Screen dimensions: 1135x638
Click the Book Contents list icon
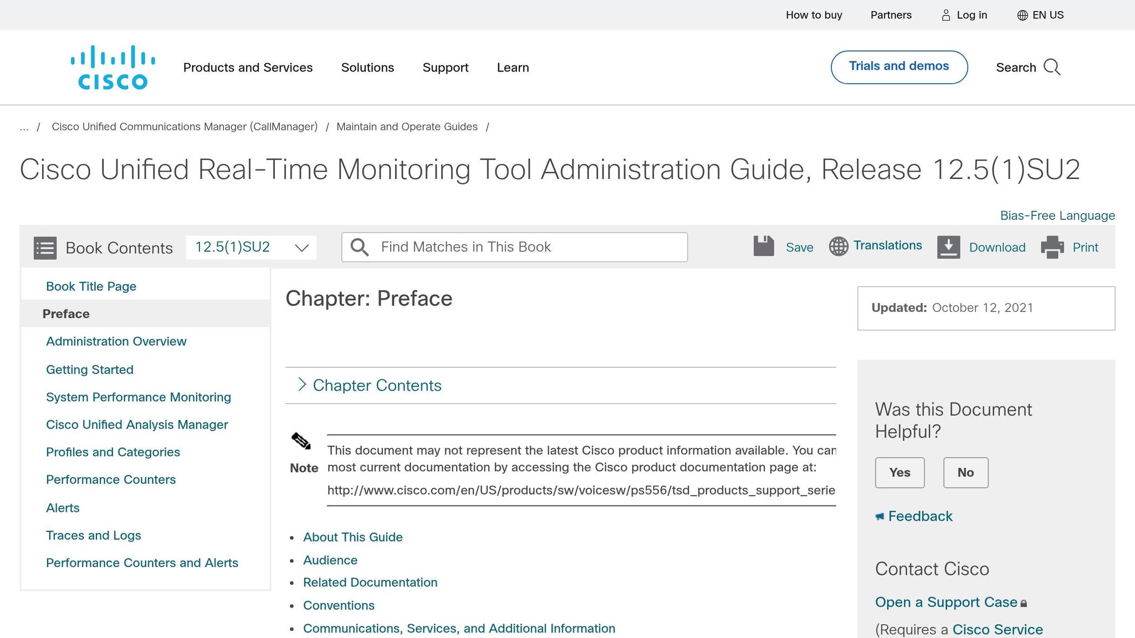[x=45, y=248]
